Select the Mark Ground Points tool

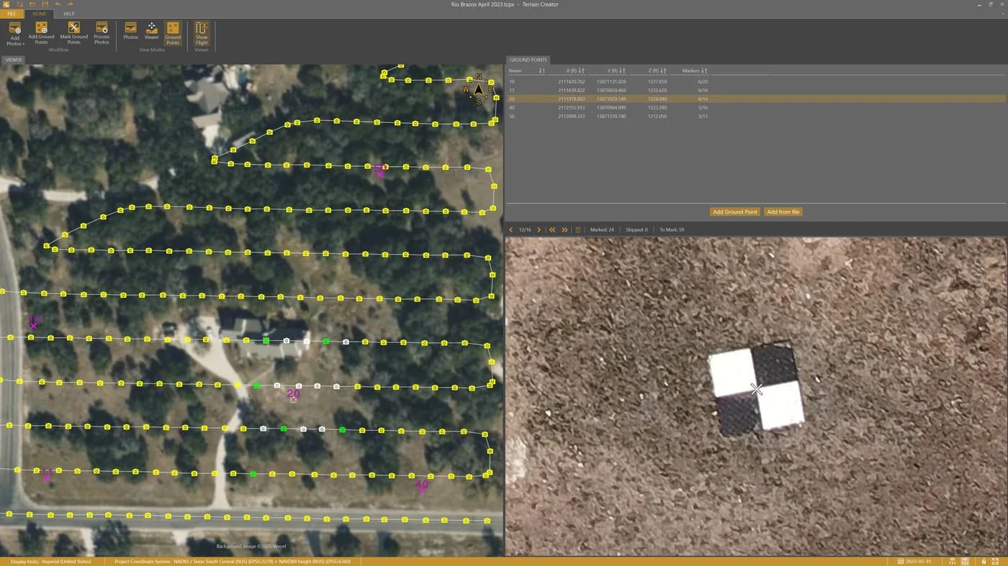(73, 34)
